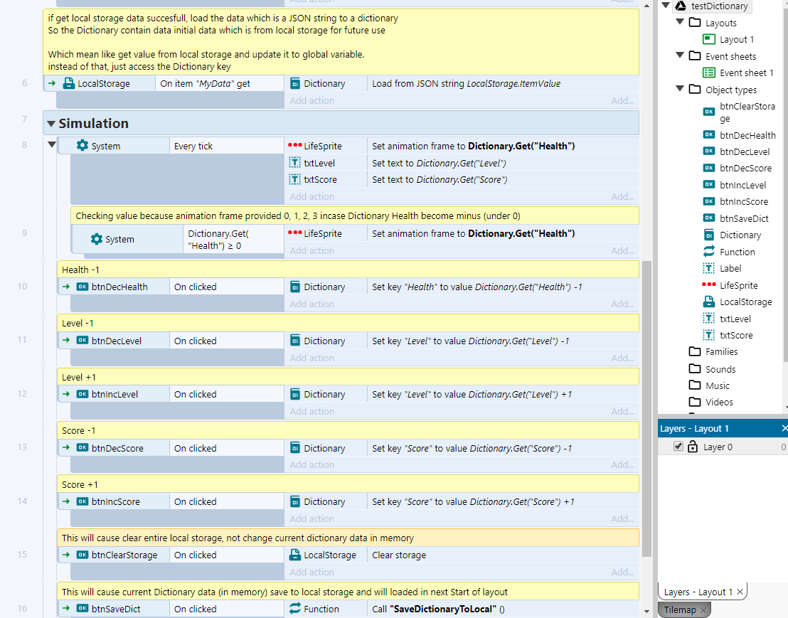This screenshot has height=618, width=788.
Task: Switch to the Tilemap tab
Action: 679,610
